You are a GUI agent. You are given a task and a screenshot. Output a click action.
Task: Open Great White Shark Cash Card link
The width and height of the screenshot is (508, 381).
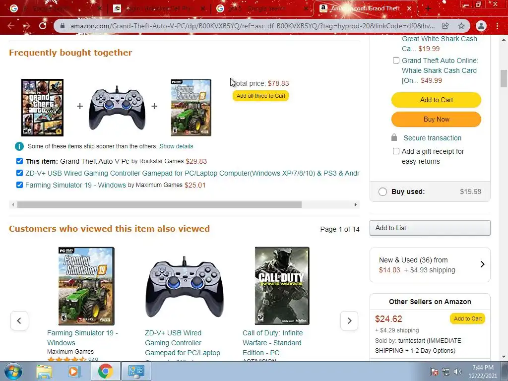coord(440,44)
